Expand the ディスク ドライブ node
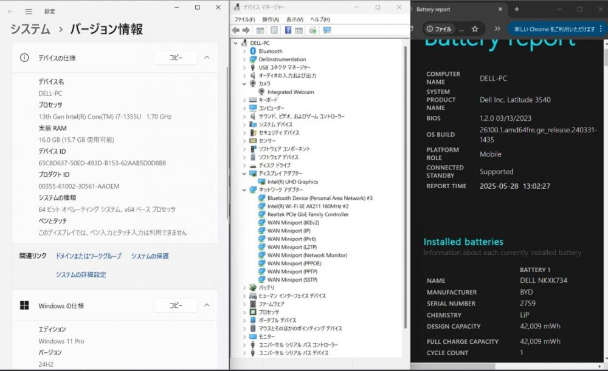 244,165
